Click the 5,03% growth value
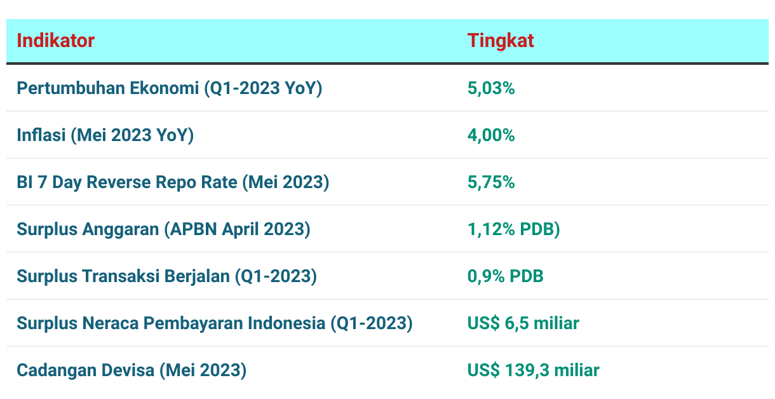The image size is (775, 399). tap(491, 88)
